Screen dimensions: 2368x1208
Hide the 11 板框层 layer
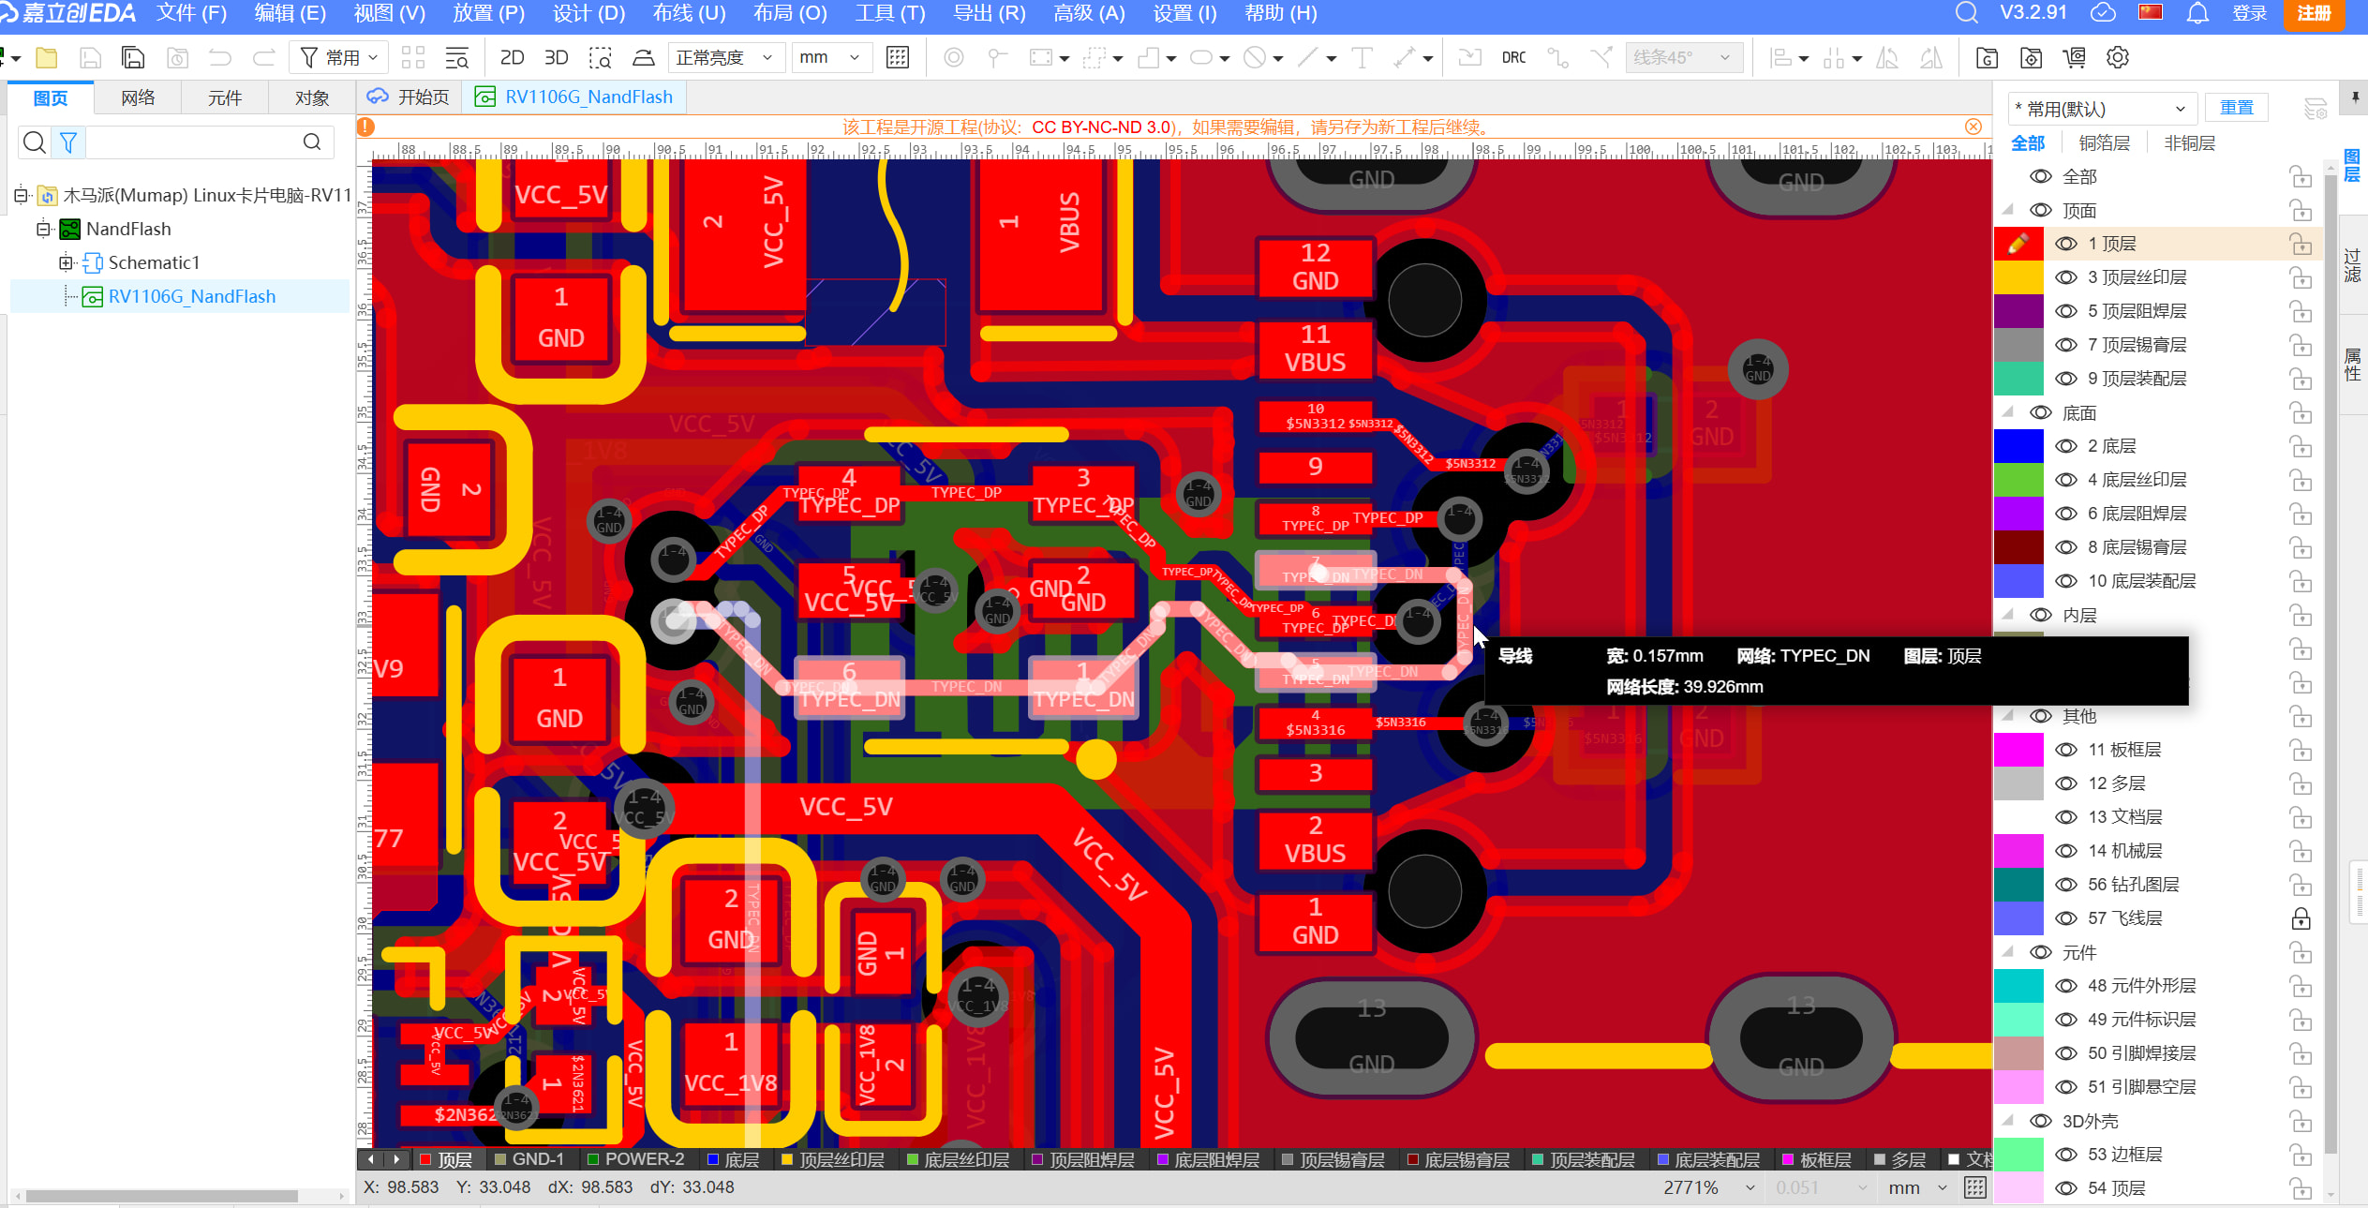(2065, 750)
